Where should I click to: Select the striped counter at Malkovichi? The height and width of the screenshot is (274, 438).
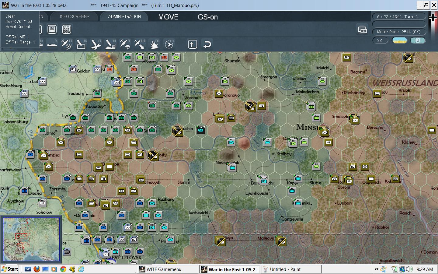(x=281, y=241)
